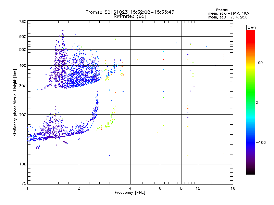
Task: Click the colorbar tick label "100"
Action: (259, 63)
